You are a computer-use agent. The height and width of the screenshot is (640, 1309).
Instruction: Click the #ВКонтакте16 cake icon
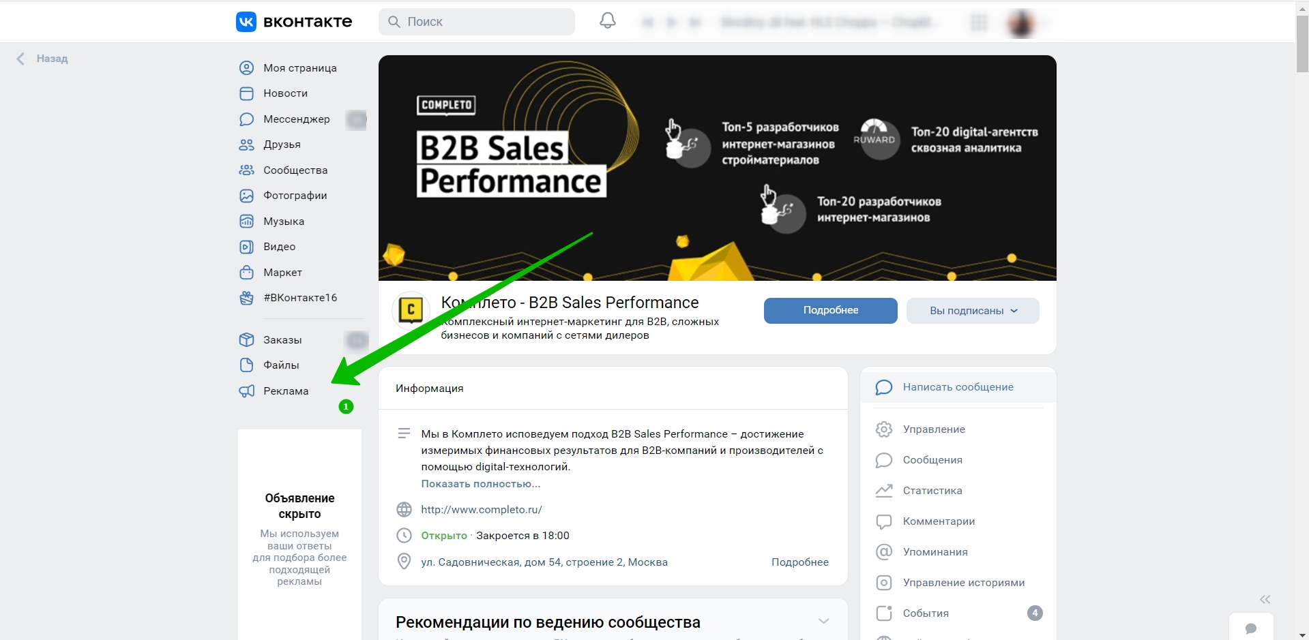[246, 298]
